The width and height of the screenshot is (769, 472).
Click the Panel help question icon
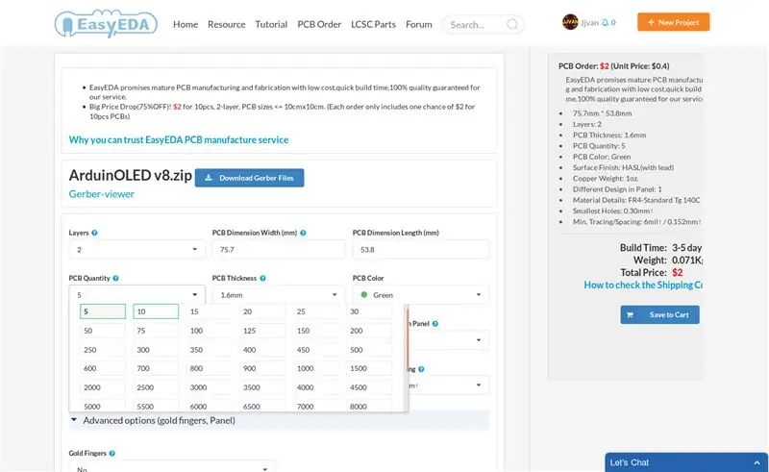pos(435,323)
